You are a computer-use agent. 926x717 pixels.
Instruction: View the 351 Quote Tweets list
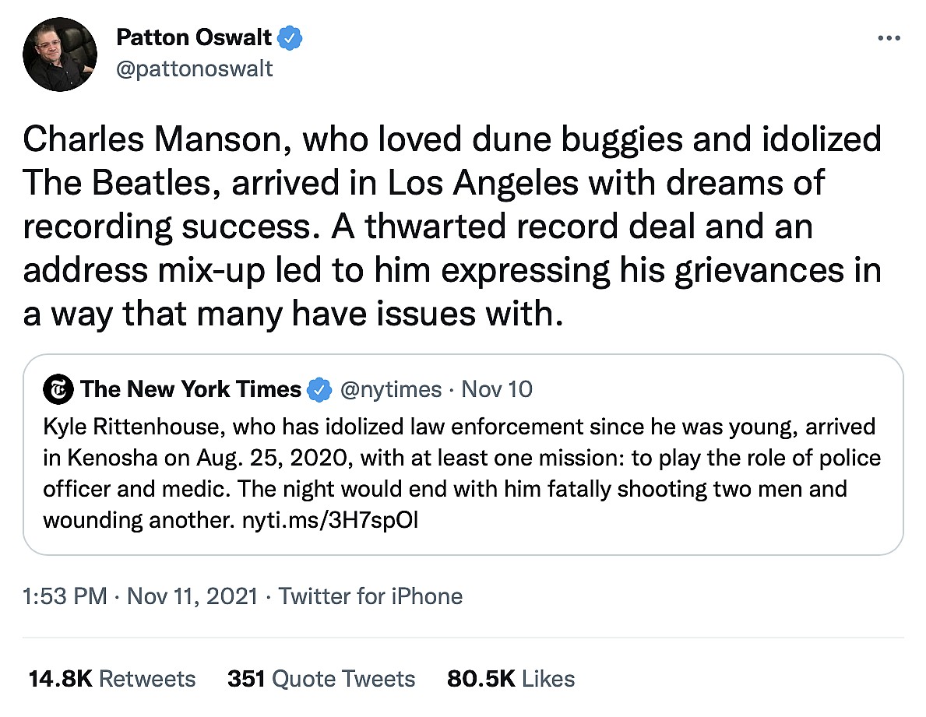pos(321,678)
